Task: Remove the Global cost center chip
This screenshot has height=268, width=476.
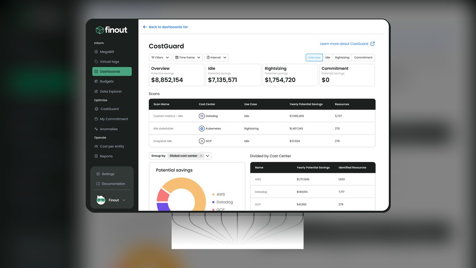Action: pos(201,156)
